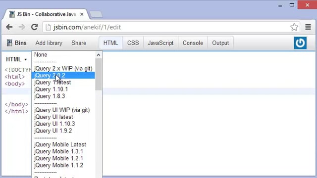317x178 pixels.
Task: Minimize the browser window
Action: coord(280,5)
